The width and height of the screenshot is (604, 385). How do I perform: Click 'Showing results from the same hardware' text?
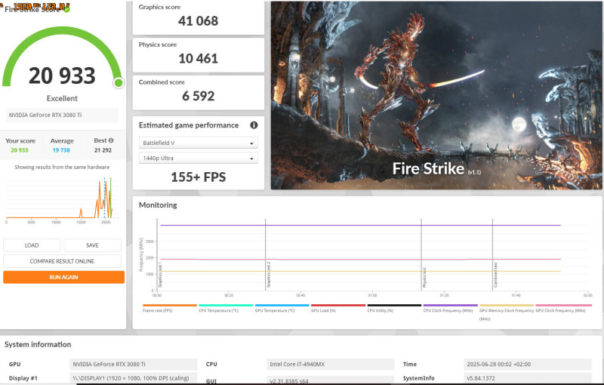(x=62, y=167)
